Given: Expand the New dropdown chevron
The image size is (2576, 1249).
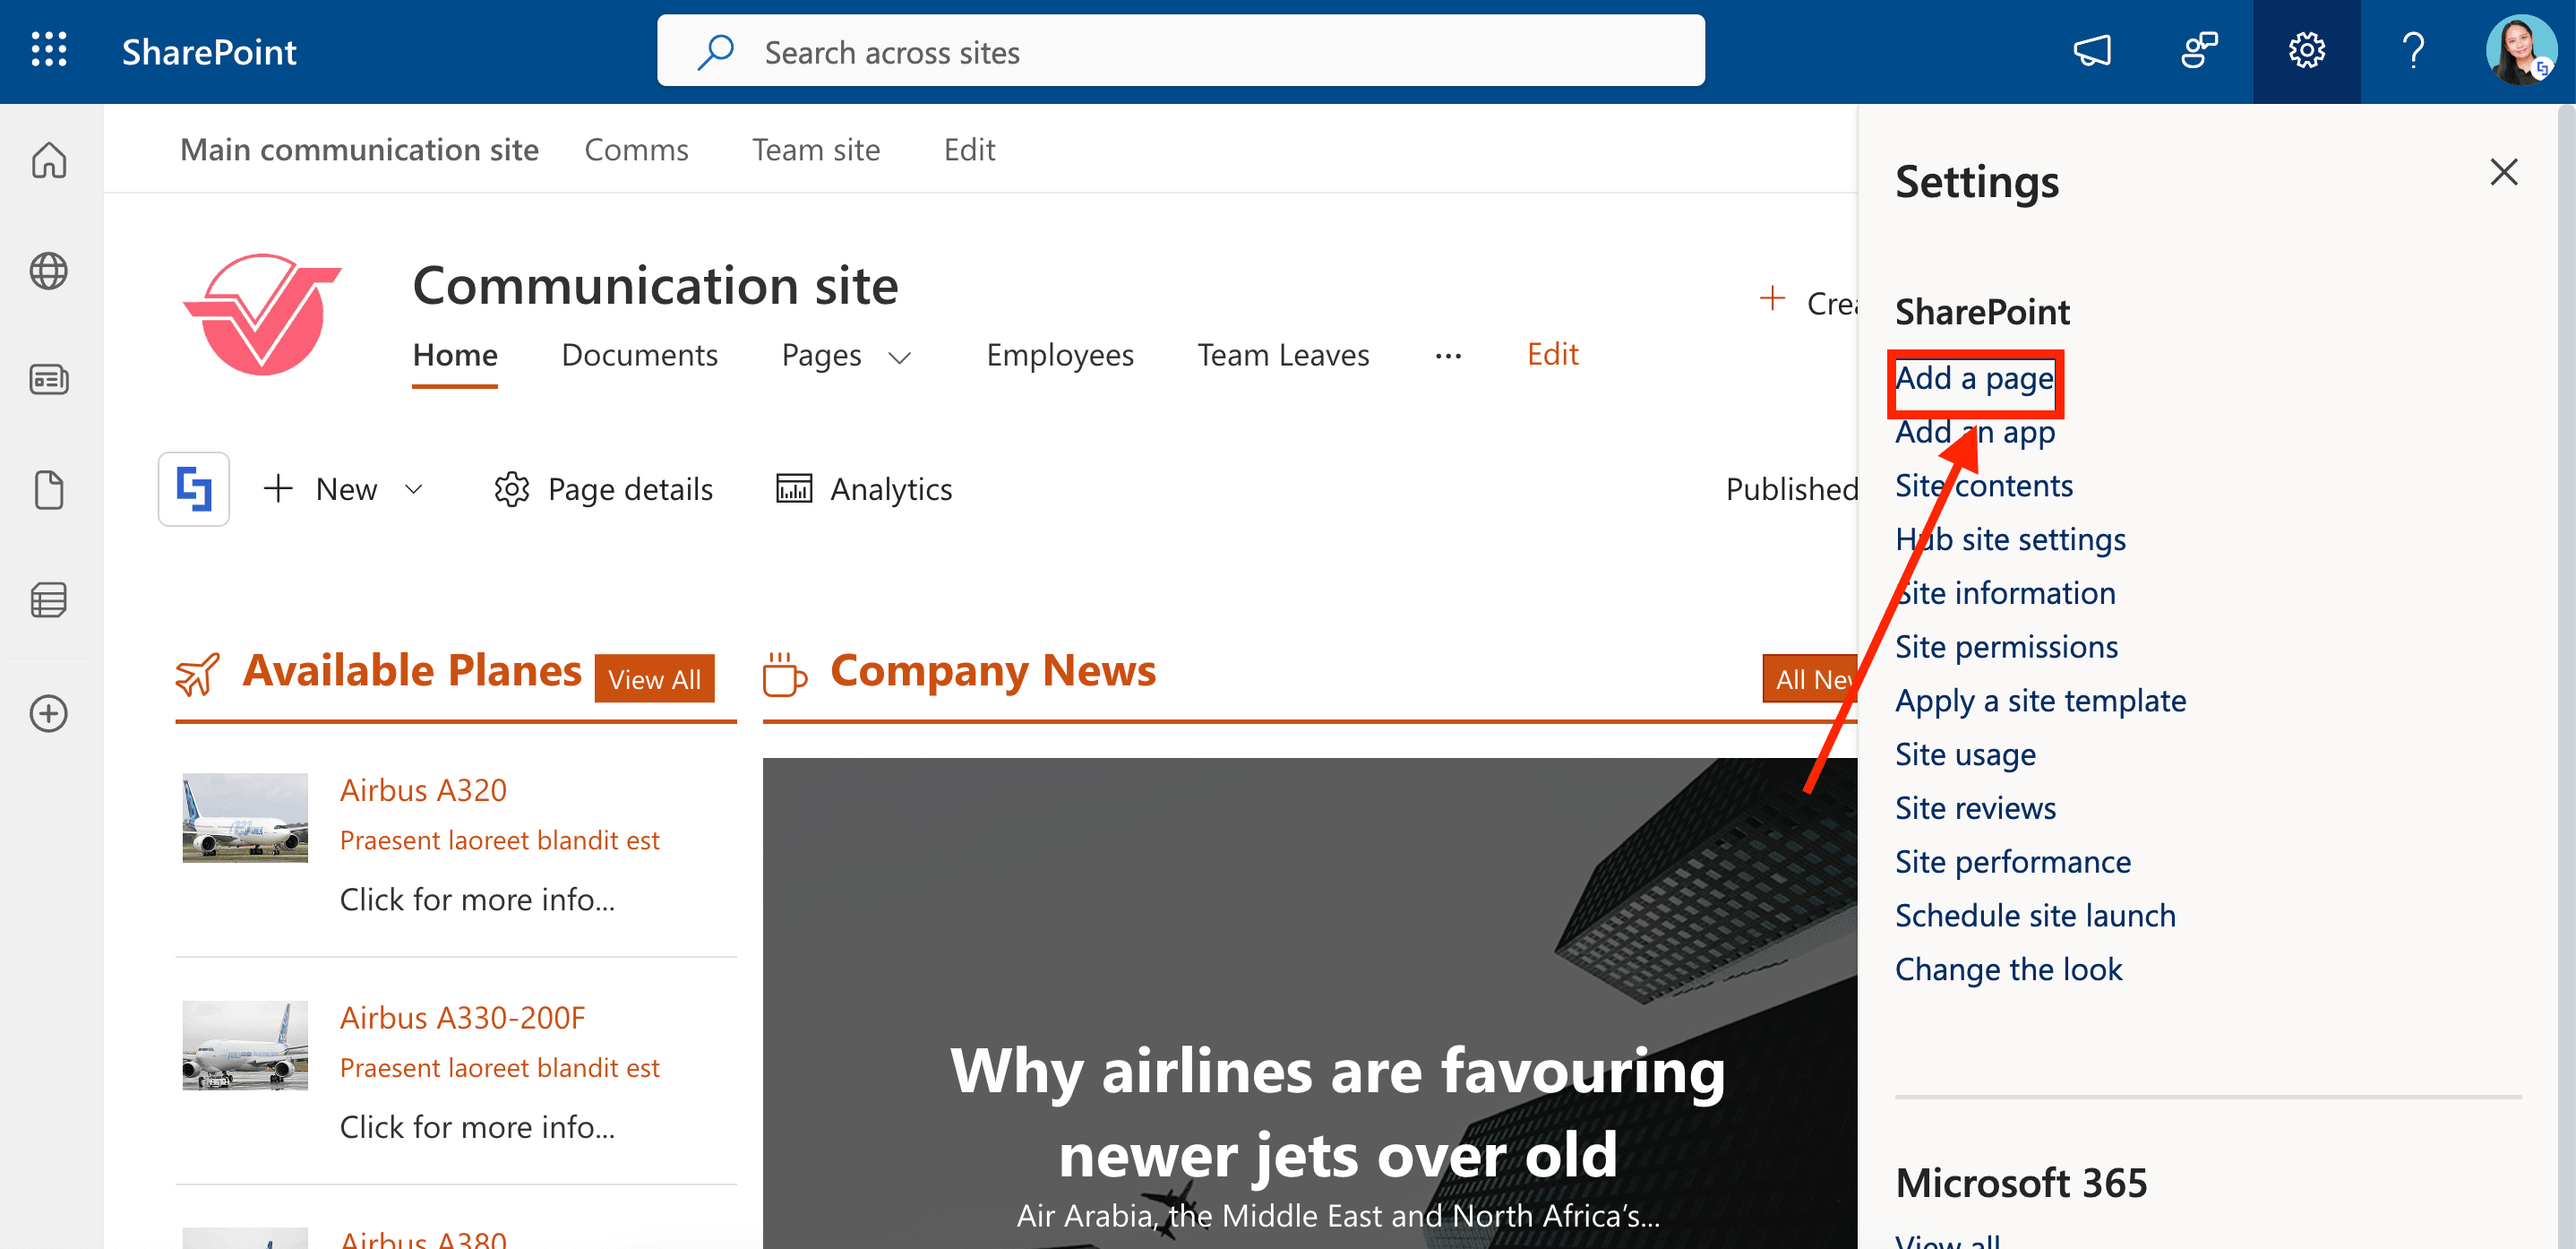Looking at the screenshot, I should (x=414, y=489).
